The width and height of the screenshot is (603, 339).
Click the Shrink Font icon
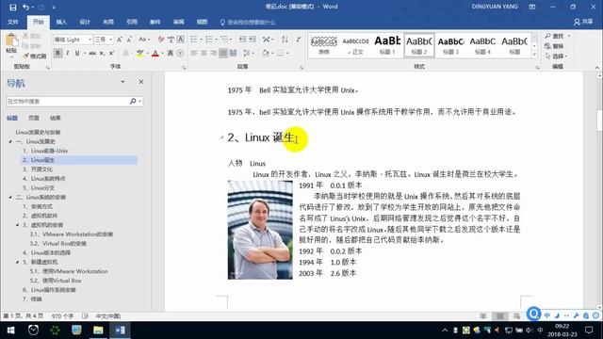point(129,40)
